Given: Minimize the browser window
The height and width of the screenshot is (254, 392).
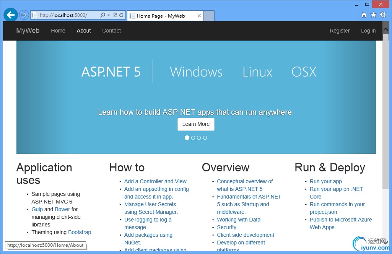Looking at the screenshot, I should click(357, 5).
